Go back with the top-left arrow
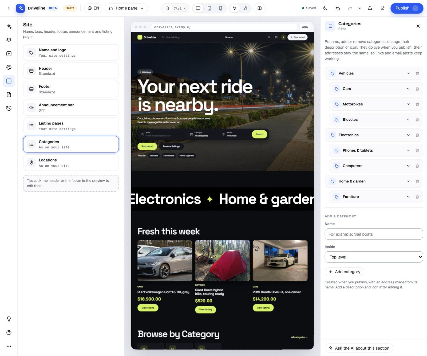This screenshot has width=427, height=356. pyautogui.click(x=9, y=8)
